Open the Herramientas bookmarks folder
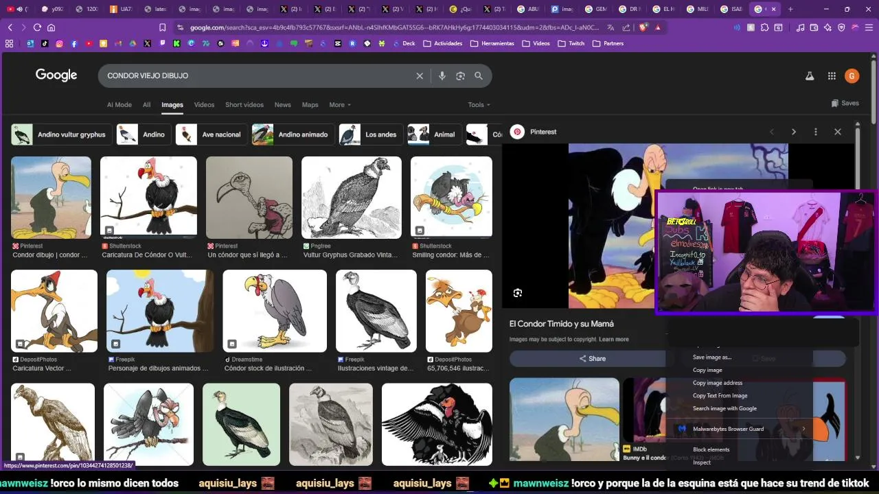 coord(492,43)
